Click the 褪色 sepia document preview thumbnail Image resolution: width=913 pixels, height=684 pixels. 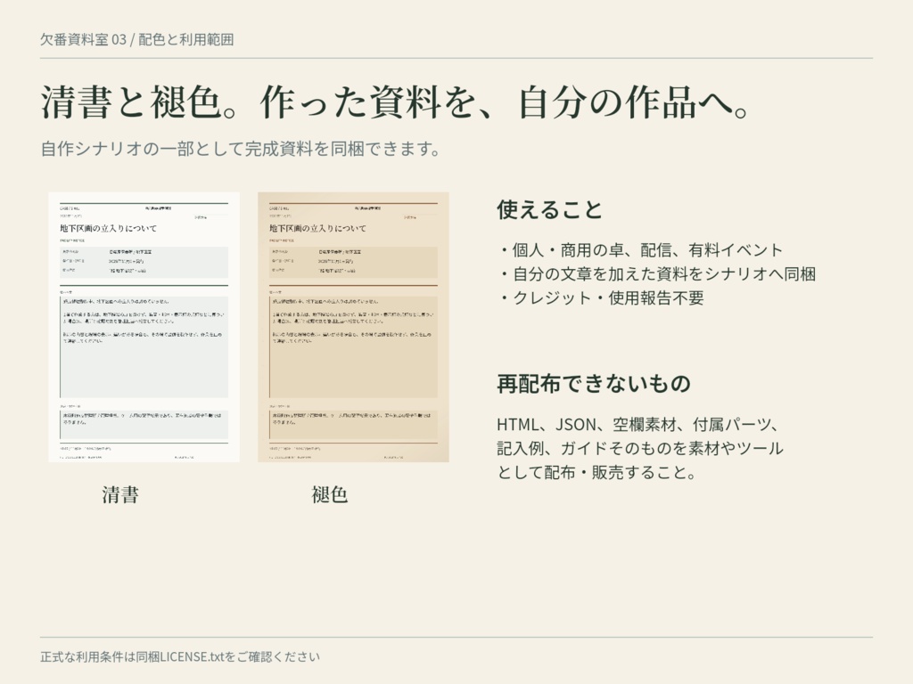353,327
